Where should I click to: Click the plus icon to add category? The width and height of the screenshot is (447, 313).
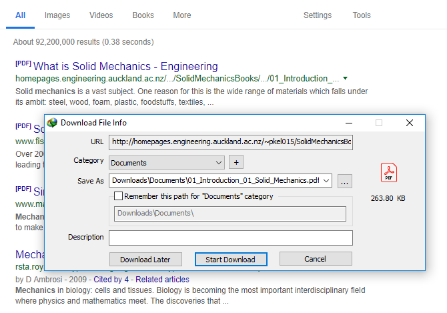click(236, 162)
